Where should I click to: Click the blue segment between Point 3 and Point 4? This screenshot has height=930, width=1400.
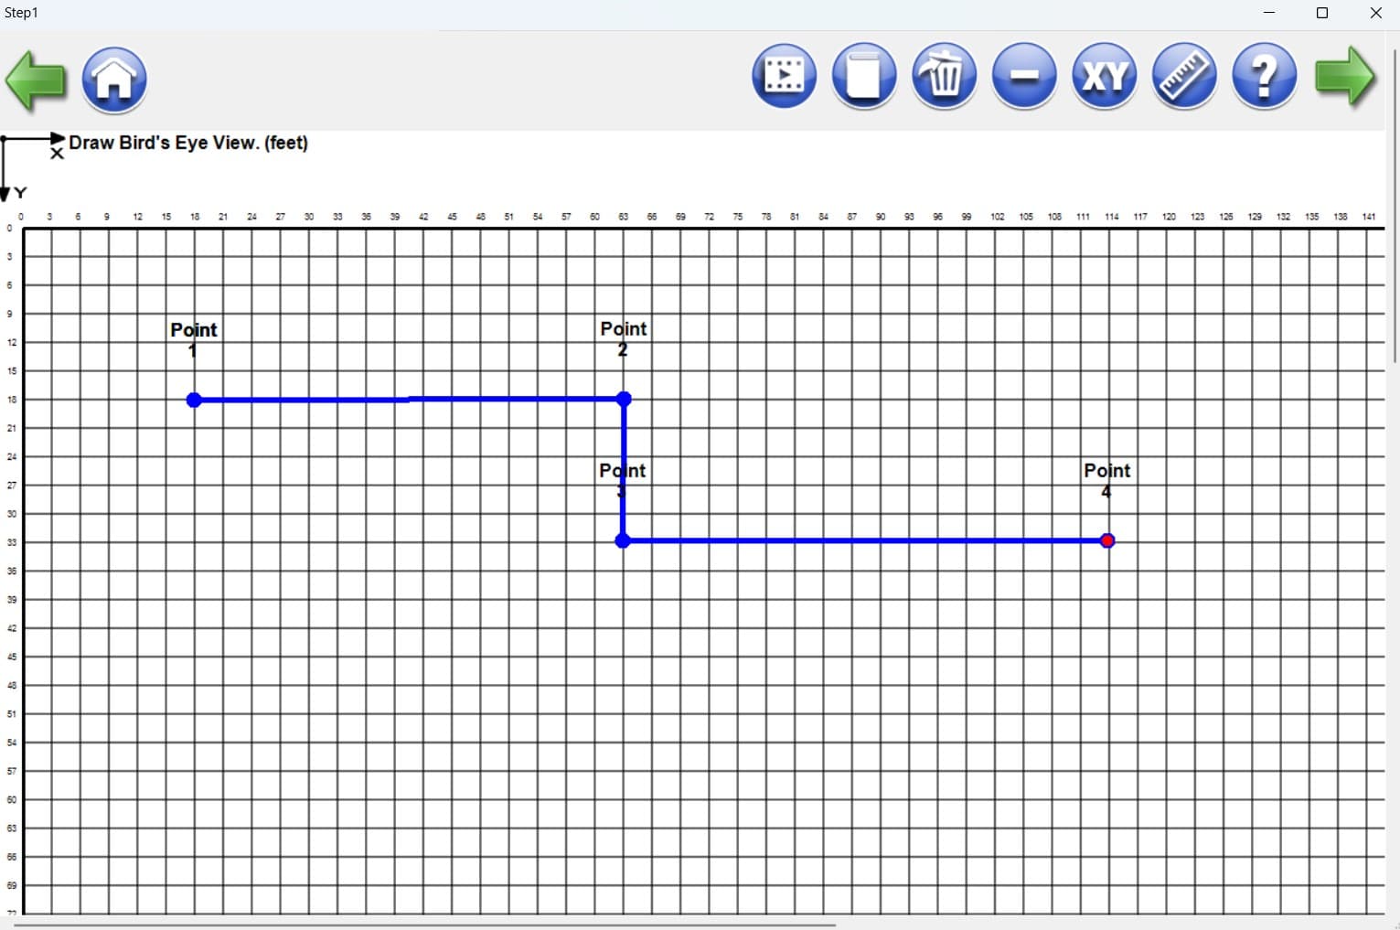pyautogui.click(x=864, y=540)
